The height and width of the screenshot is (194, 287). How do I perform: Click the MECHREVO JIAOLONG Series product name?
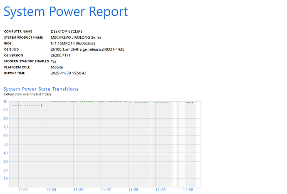point(76,37)
